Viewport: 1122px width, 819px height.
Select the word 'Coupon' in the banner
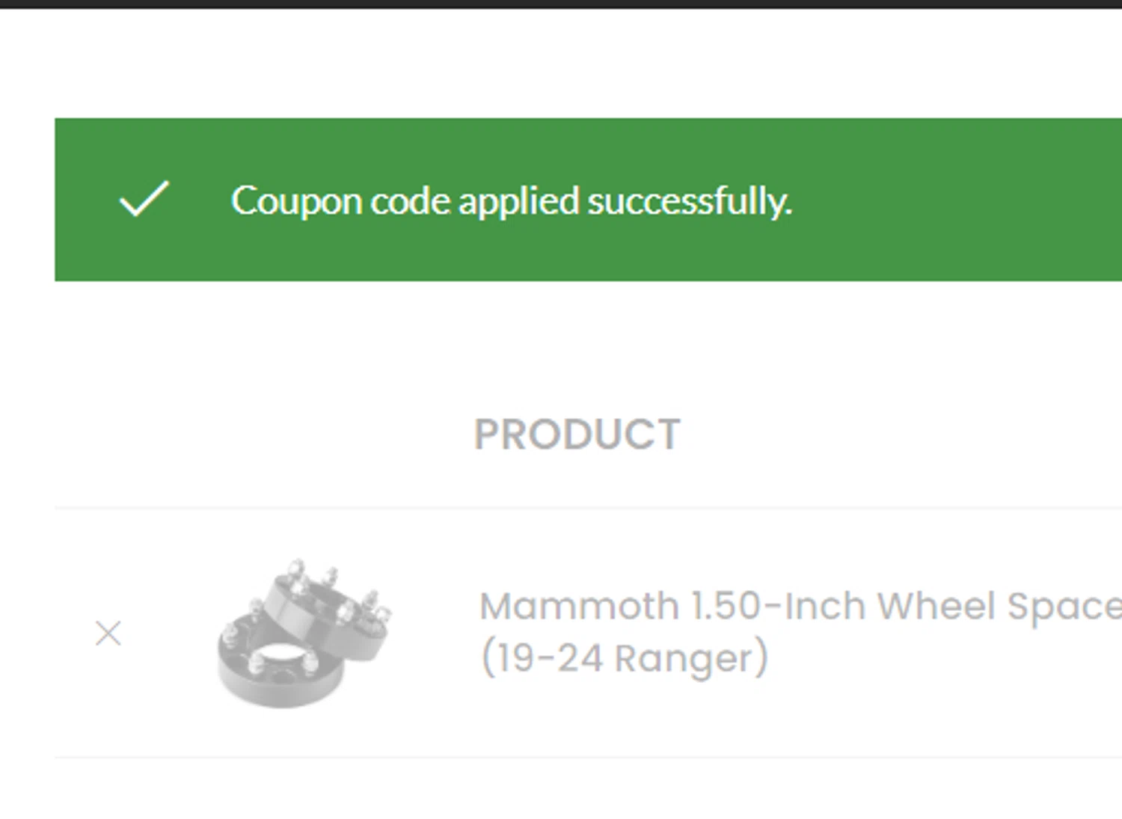click(x=296, y=201)
